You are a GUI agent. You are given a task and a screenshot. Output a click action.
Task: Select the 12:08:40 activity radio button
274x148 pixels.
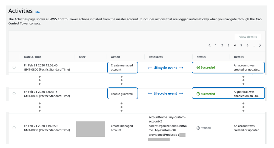click(14, 67)
